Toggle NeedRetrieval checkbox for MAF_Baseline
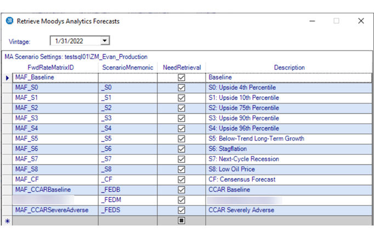Screen dimensions: 374x237 coord(182,77)
